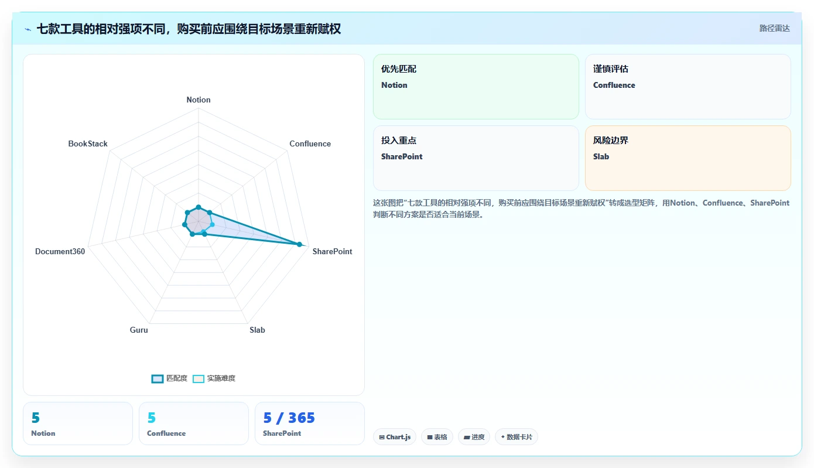
Task: Click the Chart.js tag
Action: [395, 437]
